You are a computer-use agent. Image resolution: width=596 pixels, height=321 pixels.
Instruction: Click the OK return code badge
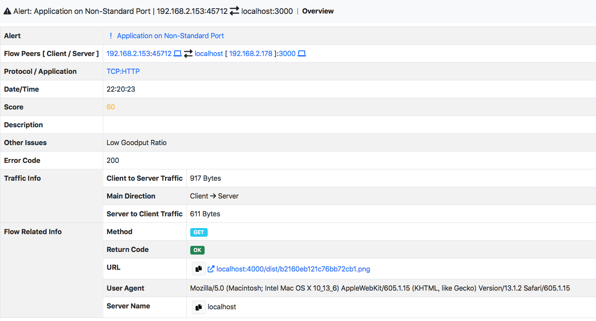[197, 250]
